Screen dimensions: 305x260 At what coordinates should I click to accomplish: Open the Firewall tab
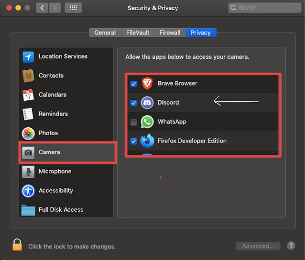170,32
